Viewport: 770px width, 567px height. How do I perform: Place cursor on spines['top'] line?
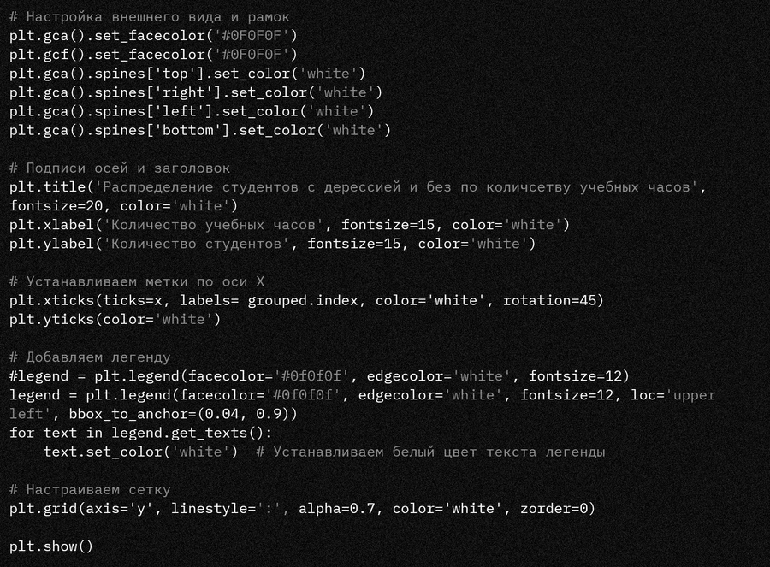pyautogui.click(x=187, y=74)
